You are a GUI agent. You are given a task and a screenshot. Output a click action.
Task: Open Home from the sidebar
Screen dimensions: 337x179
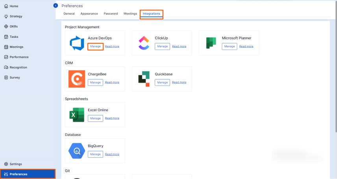(14, 6)
